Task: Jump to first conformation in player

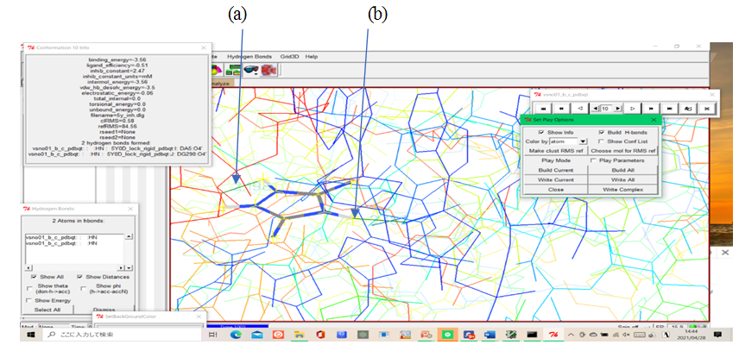Action: point(542,108)
